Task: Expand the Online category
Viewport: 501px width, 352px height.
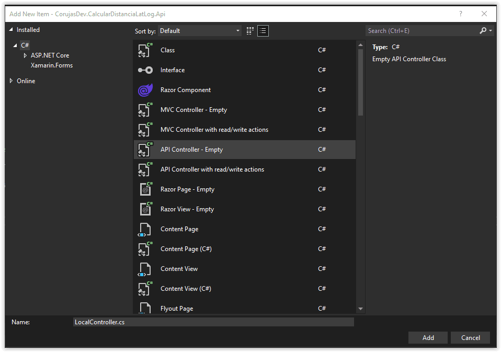Action: pyautogui.click(x=11, y=81)
